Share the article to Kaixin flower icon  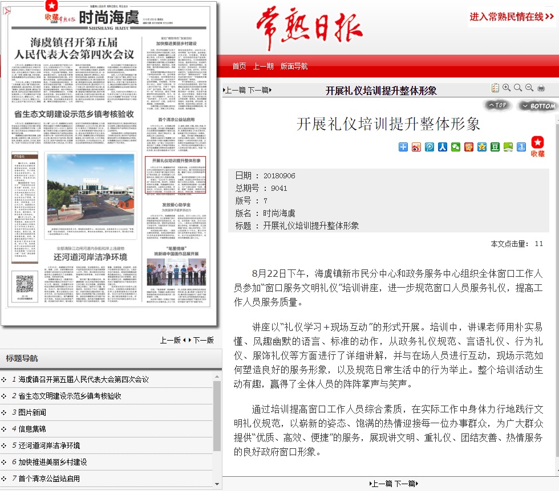469,147
